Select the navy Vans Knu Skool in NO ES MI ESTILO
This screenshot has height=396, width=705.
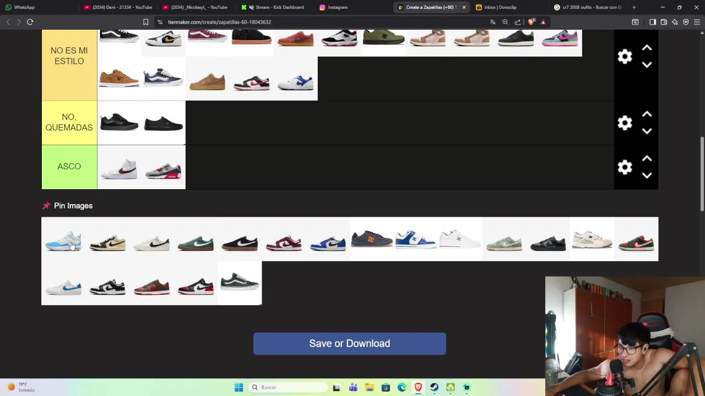[x=163, y=79]
